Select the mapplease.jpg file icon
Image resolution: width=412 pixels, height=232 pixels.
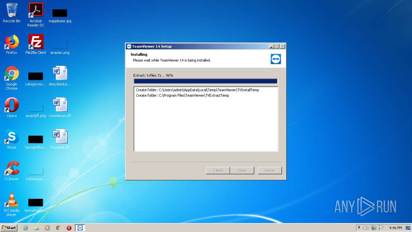[x=60, y=15]
